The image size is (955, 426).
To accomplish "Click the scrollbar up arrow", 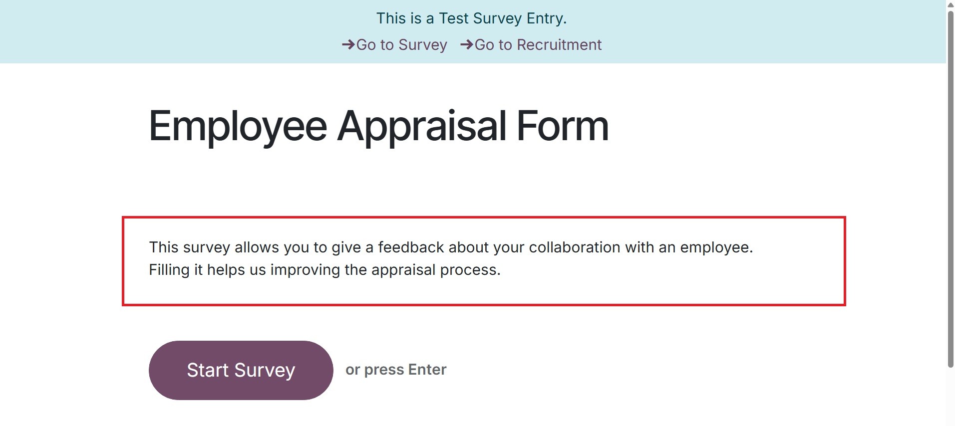I will (951, 4).
